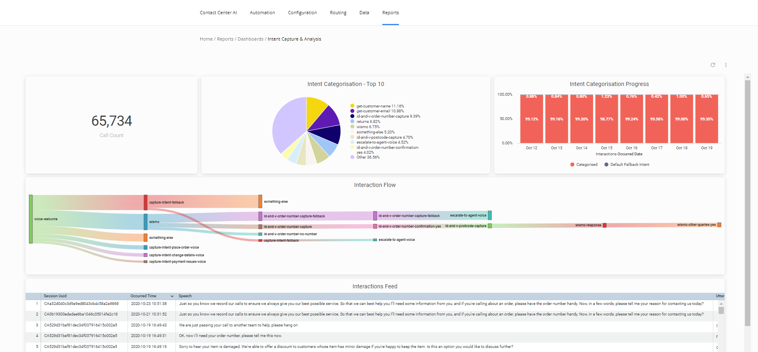Select the Reports menu tab

click(x=390, y=13)
